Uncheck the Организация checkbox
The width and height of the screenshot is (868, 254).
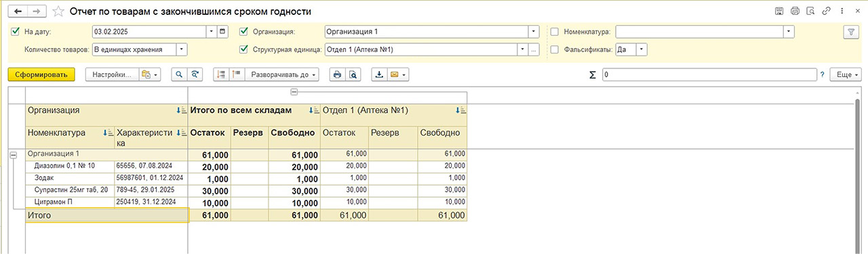tap(244, 32)
